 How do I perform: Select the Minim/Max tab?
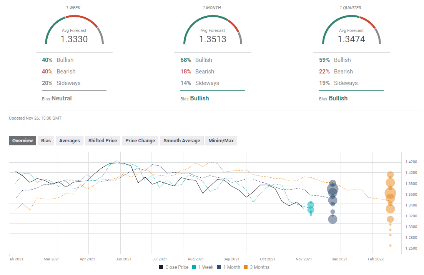pyautogui.click(x=221, y=141)
